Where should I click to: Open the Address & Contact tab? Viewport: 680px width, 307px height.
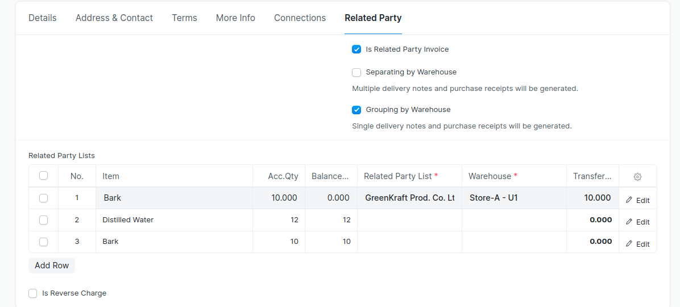point(114,18)
